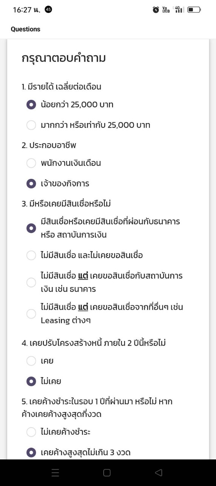Screen dimensions: 216x486
Task: Choose เจ้าของกิจการ as occupation
Action: tap(58, 184)
